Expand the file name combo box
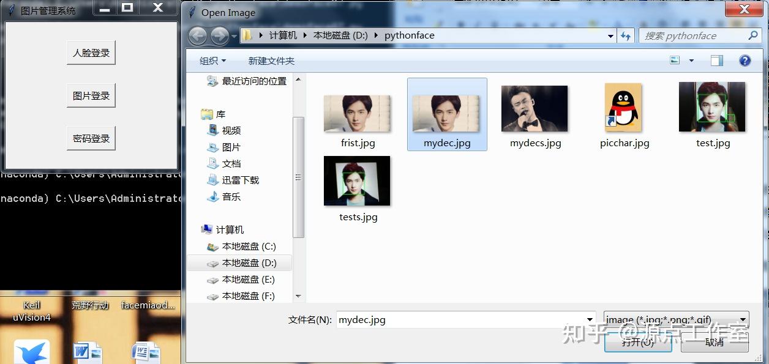Screen dimensions: 769x364 pyautogui.click(x=589, y=319)
